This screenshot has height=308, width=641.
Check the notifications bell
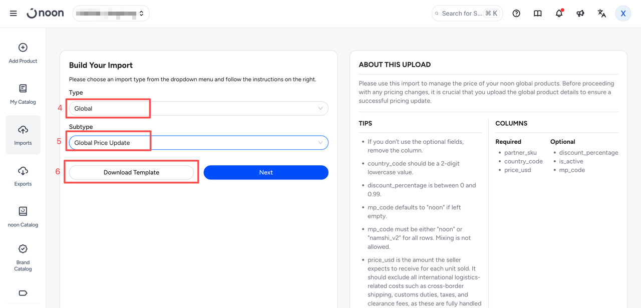tap(559, 14)
